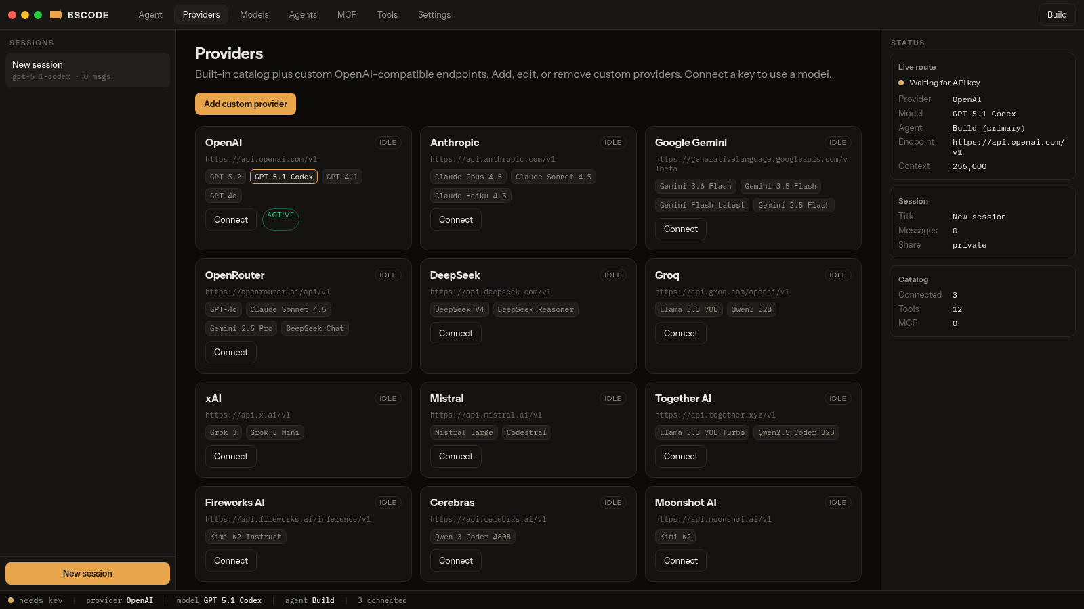This screenshot has width=1084, height=609.
Task: Select the DeepSeek Chat model chip
Action: point(315,328)
